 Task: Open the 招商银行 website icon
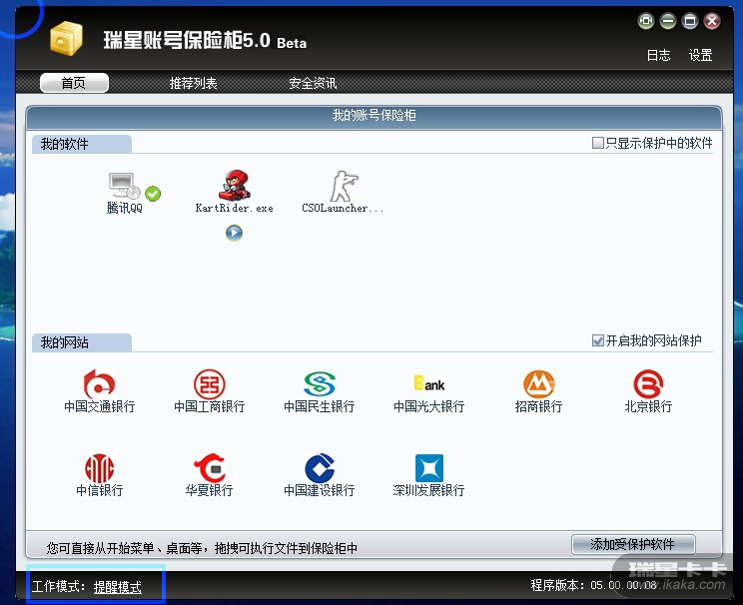[x=538, y=383]
